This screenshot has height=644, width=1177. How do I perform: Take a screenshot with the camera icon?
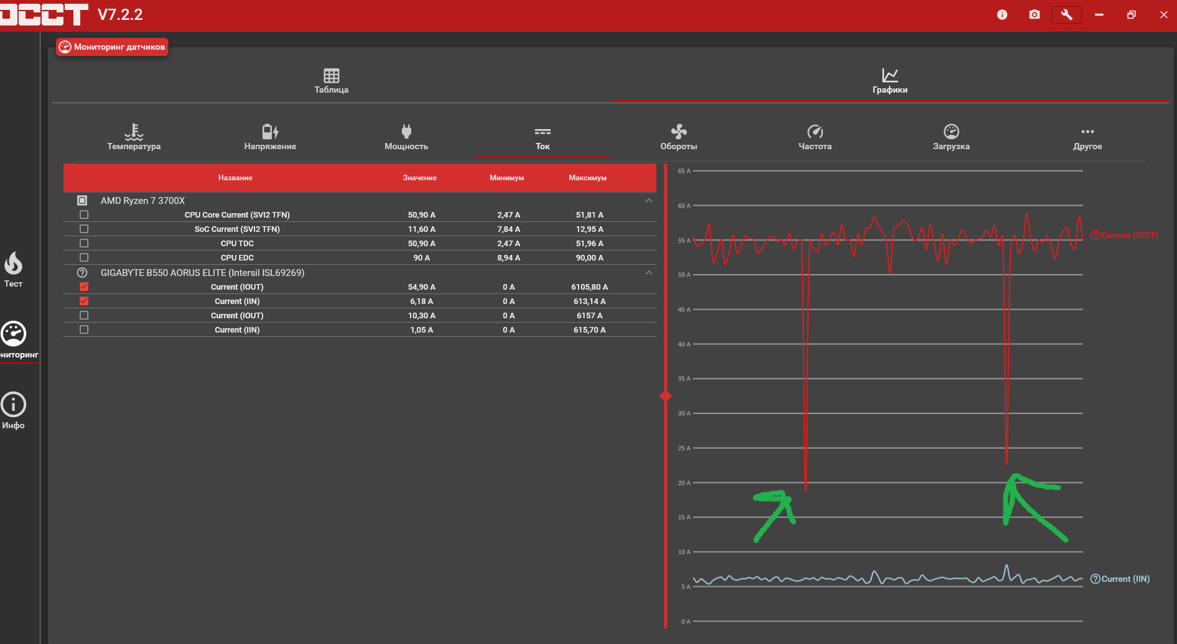(1034, 14)
